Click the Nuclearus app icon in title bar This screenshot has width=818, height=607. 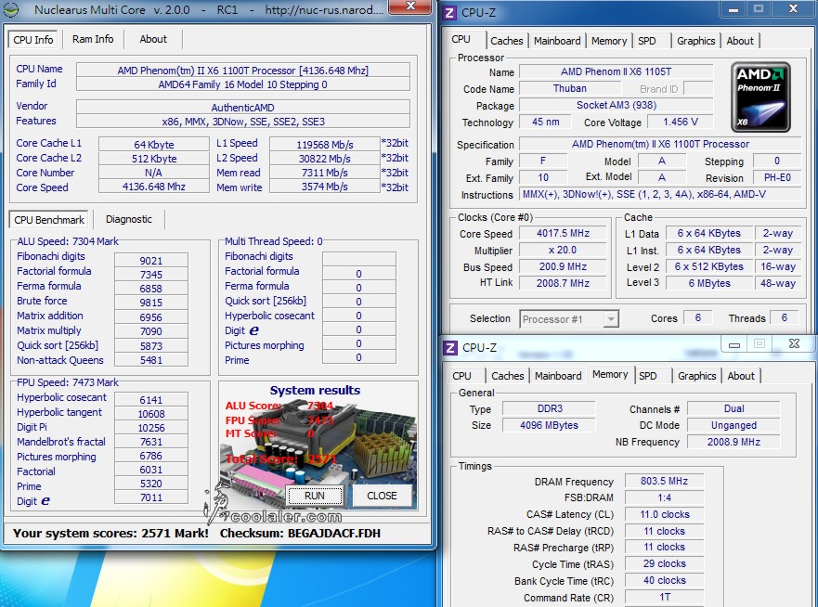pyautogui.click(x=10, y=9)
